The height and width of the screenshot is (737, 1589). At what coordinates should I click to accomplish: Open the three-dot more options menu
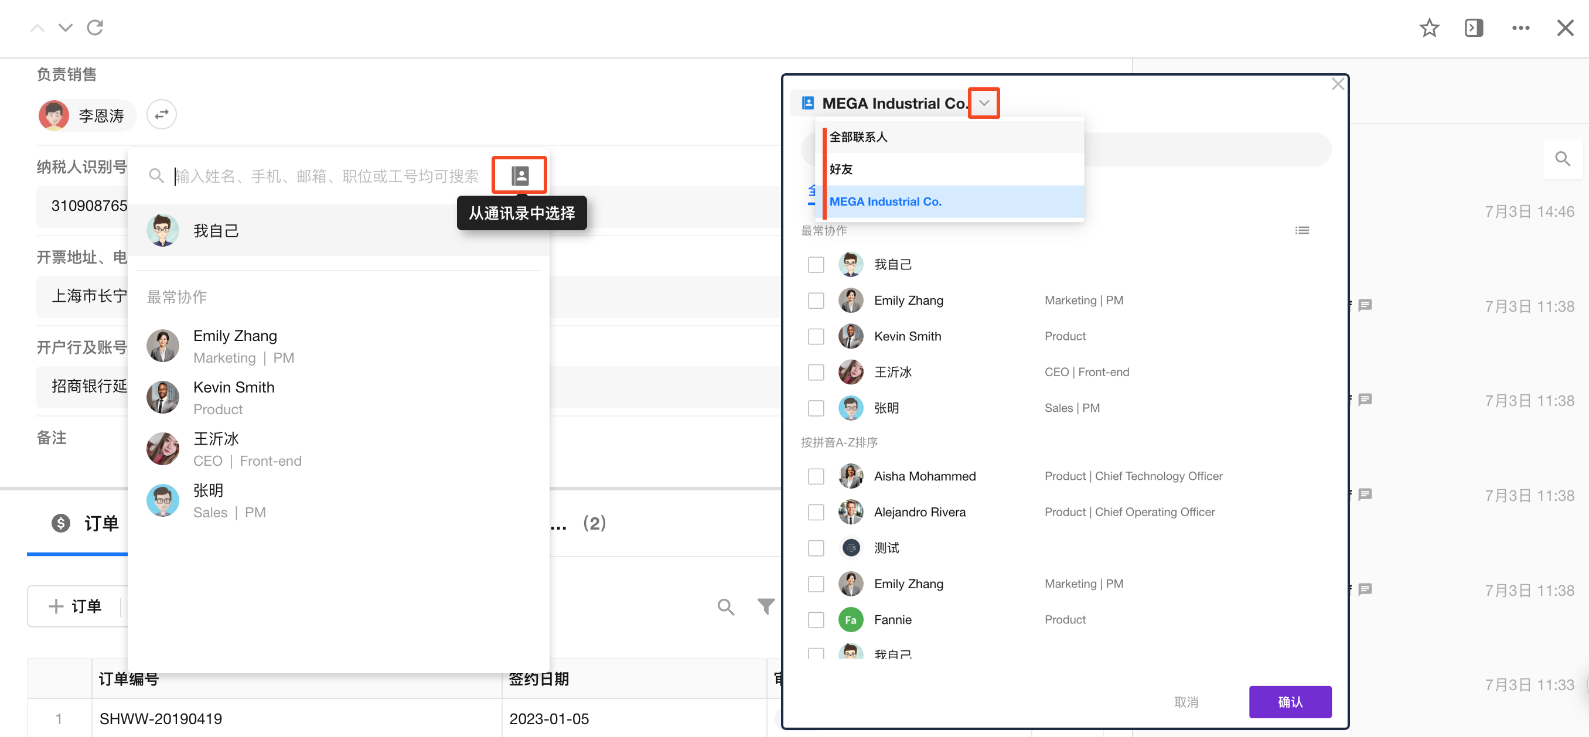click(1520, 28)
